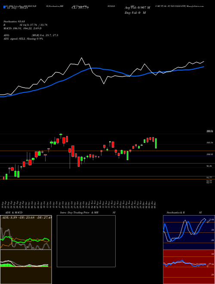Screen dimensions: 215x284
Task: Select the 'CL: 107.79' closing price text
Action: tap(80, 8)
